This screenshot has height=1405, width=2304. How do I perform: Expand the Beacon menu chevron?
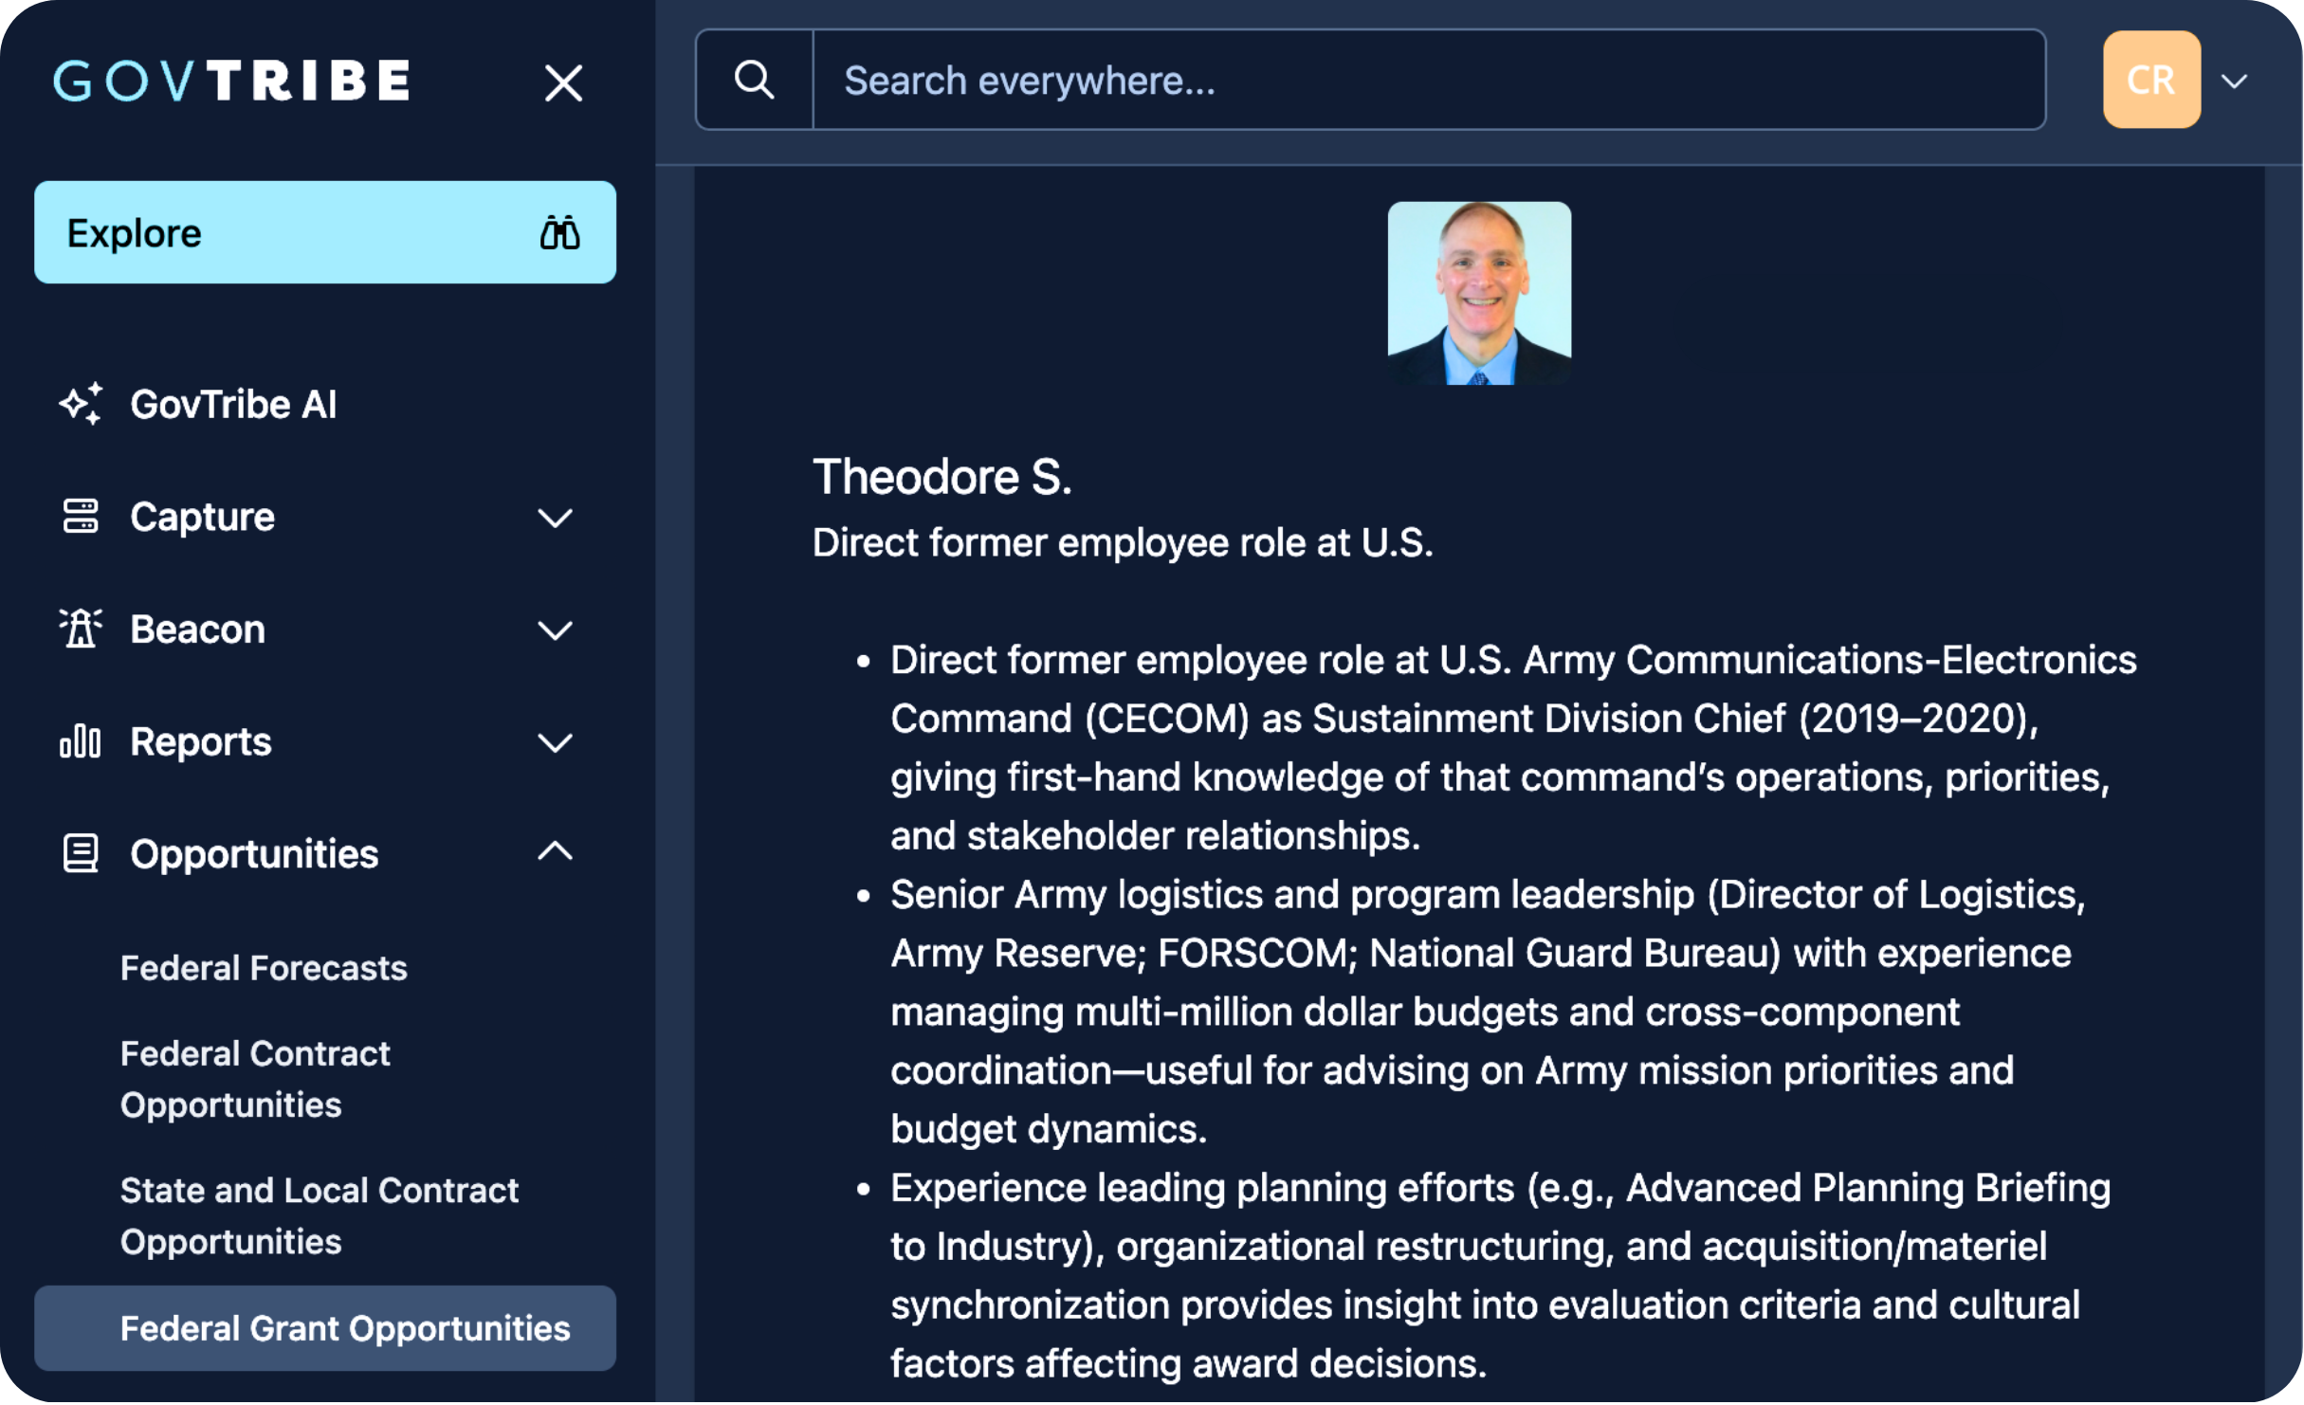[555, 630]
